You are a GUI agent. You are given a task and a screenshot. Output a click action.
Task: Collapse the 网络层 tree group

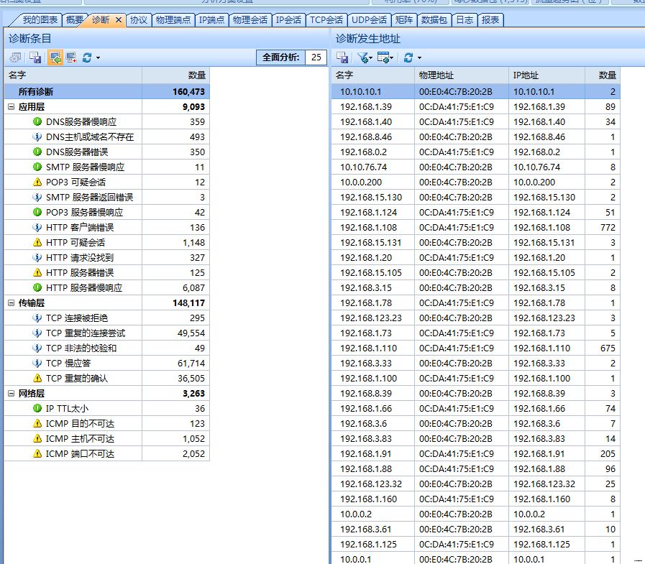pos(11,394)
